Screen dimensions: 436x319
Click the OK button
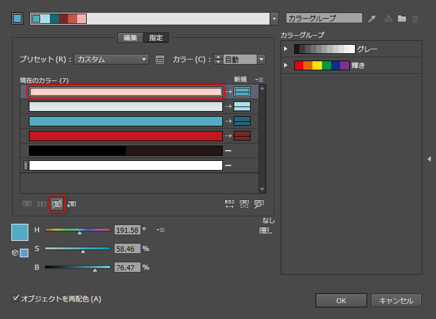(x=341, y=301)
